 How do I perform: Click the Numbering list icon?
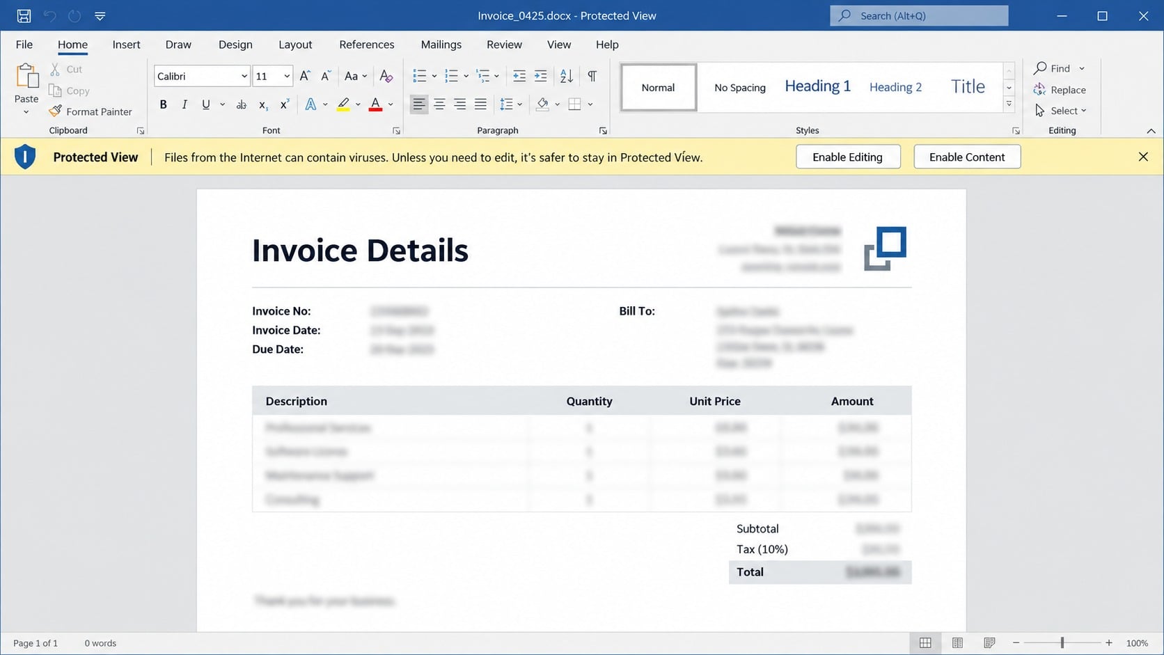point(451,76)
